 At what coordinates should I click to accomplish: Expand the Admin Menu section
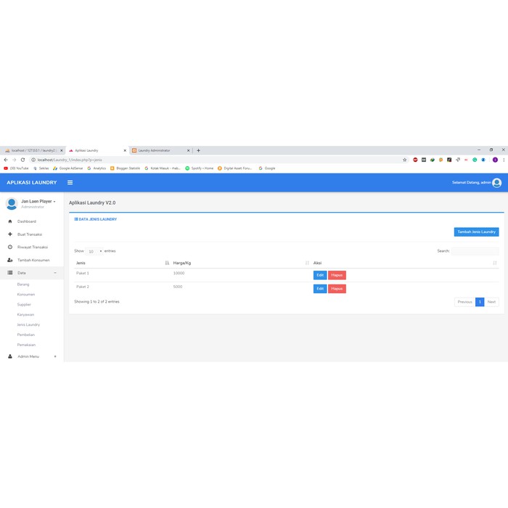click(55, 356)
